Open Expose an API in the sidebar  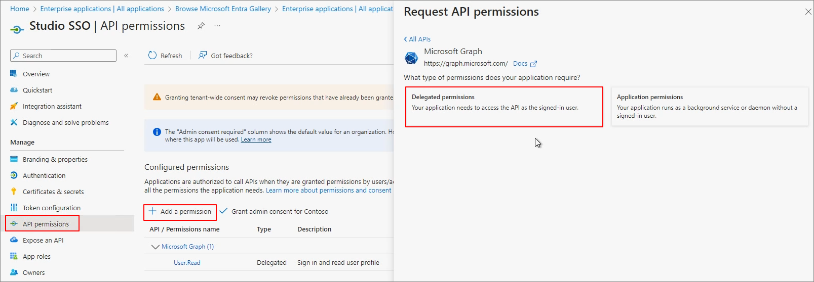point(43,240)
